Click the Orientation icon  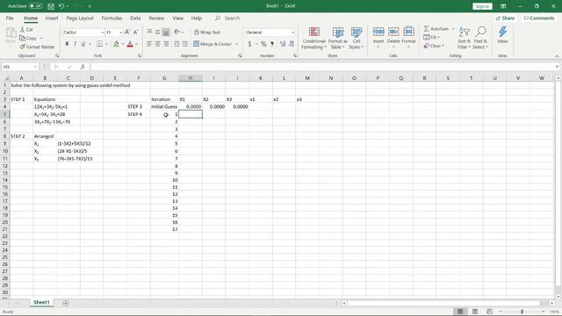coord(177,32)
